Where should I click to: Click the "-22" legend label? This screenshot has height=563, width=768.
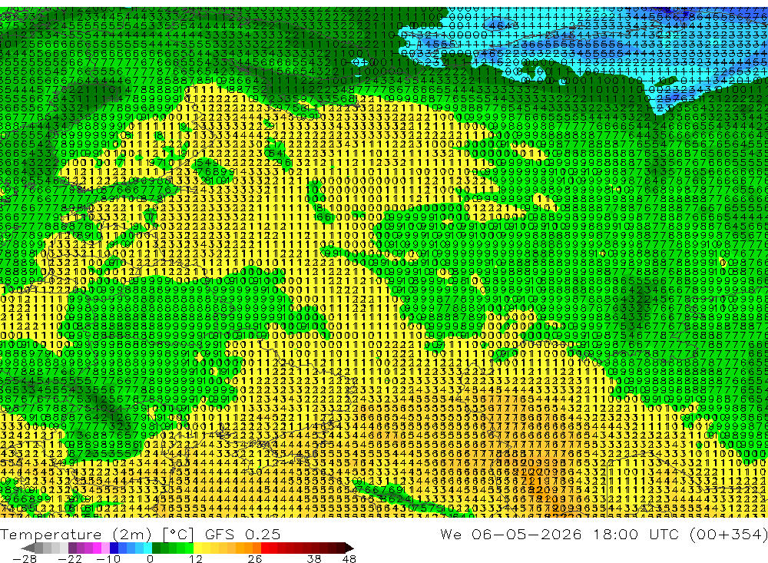coord(70,559)
